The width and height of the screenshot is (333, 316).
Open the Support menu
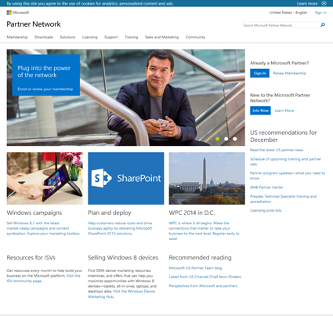point(111,37)
